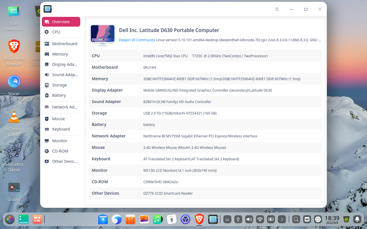Click the Deepin 20 Community link

pyautogui.click(x=137, y=40)
